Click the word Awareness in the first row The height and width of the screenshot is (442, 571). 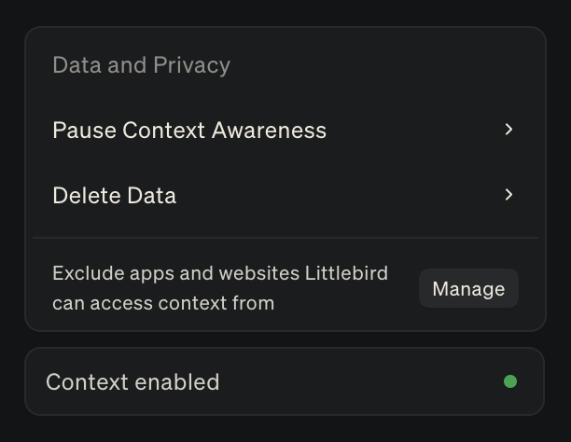269,130
